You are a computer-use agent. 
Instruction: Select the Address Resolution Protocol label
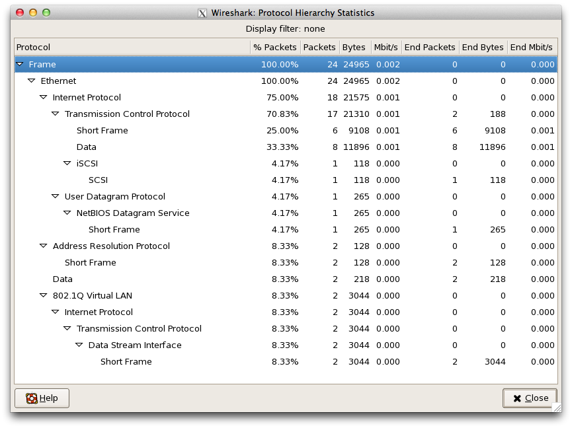(x=111, y=246)
